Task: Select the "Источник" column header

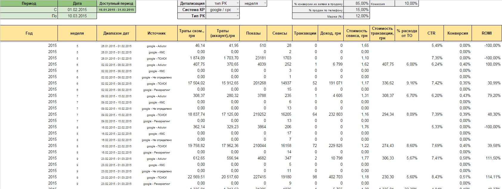Action: 157,33
